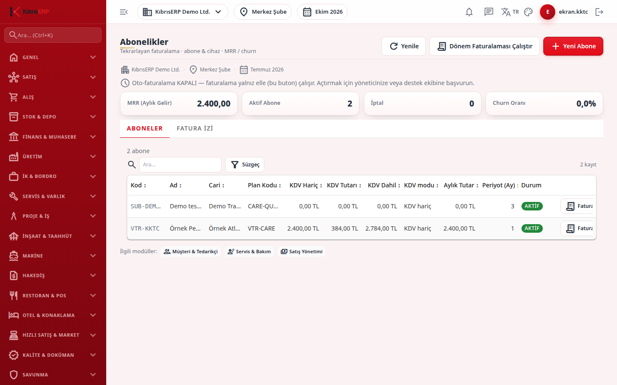Image resolution: width=617 pixels, height=385 pixels.
Task: Click the Fatura button in the VTR-KKTC row
Action: tap(578, 228)
